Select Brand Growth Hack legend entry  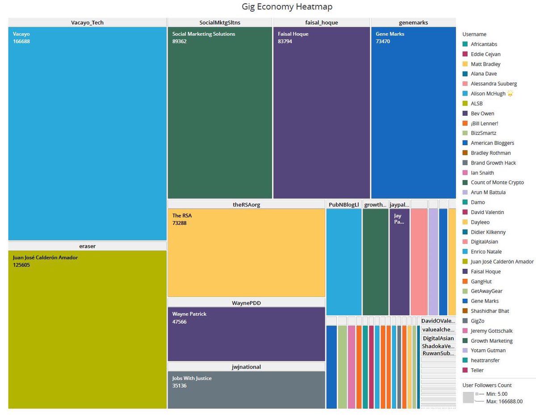[x=489, y=163]
